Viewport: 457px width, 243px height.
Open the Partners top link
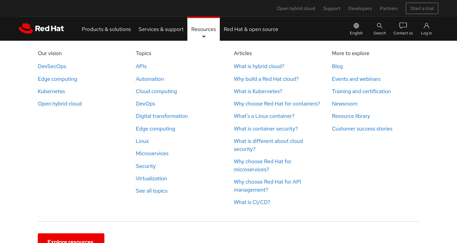point(389,8)
